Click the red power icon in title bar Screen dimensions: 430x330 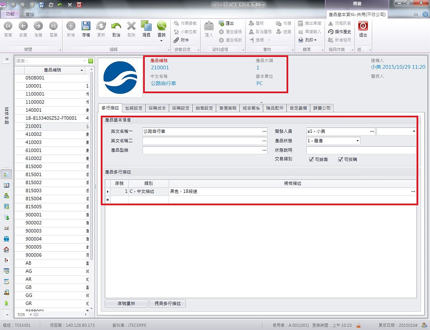click(79, 5)
